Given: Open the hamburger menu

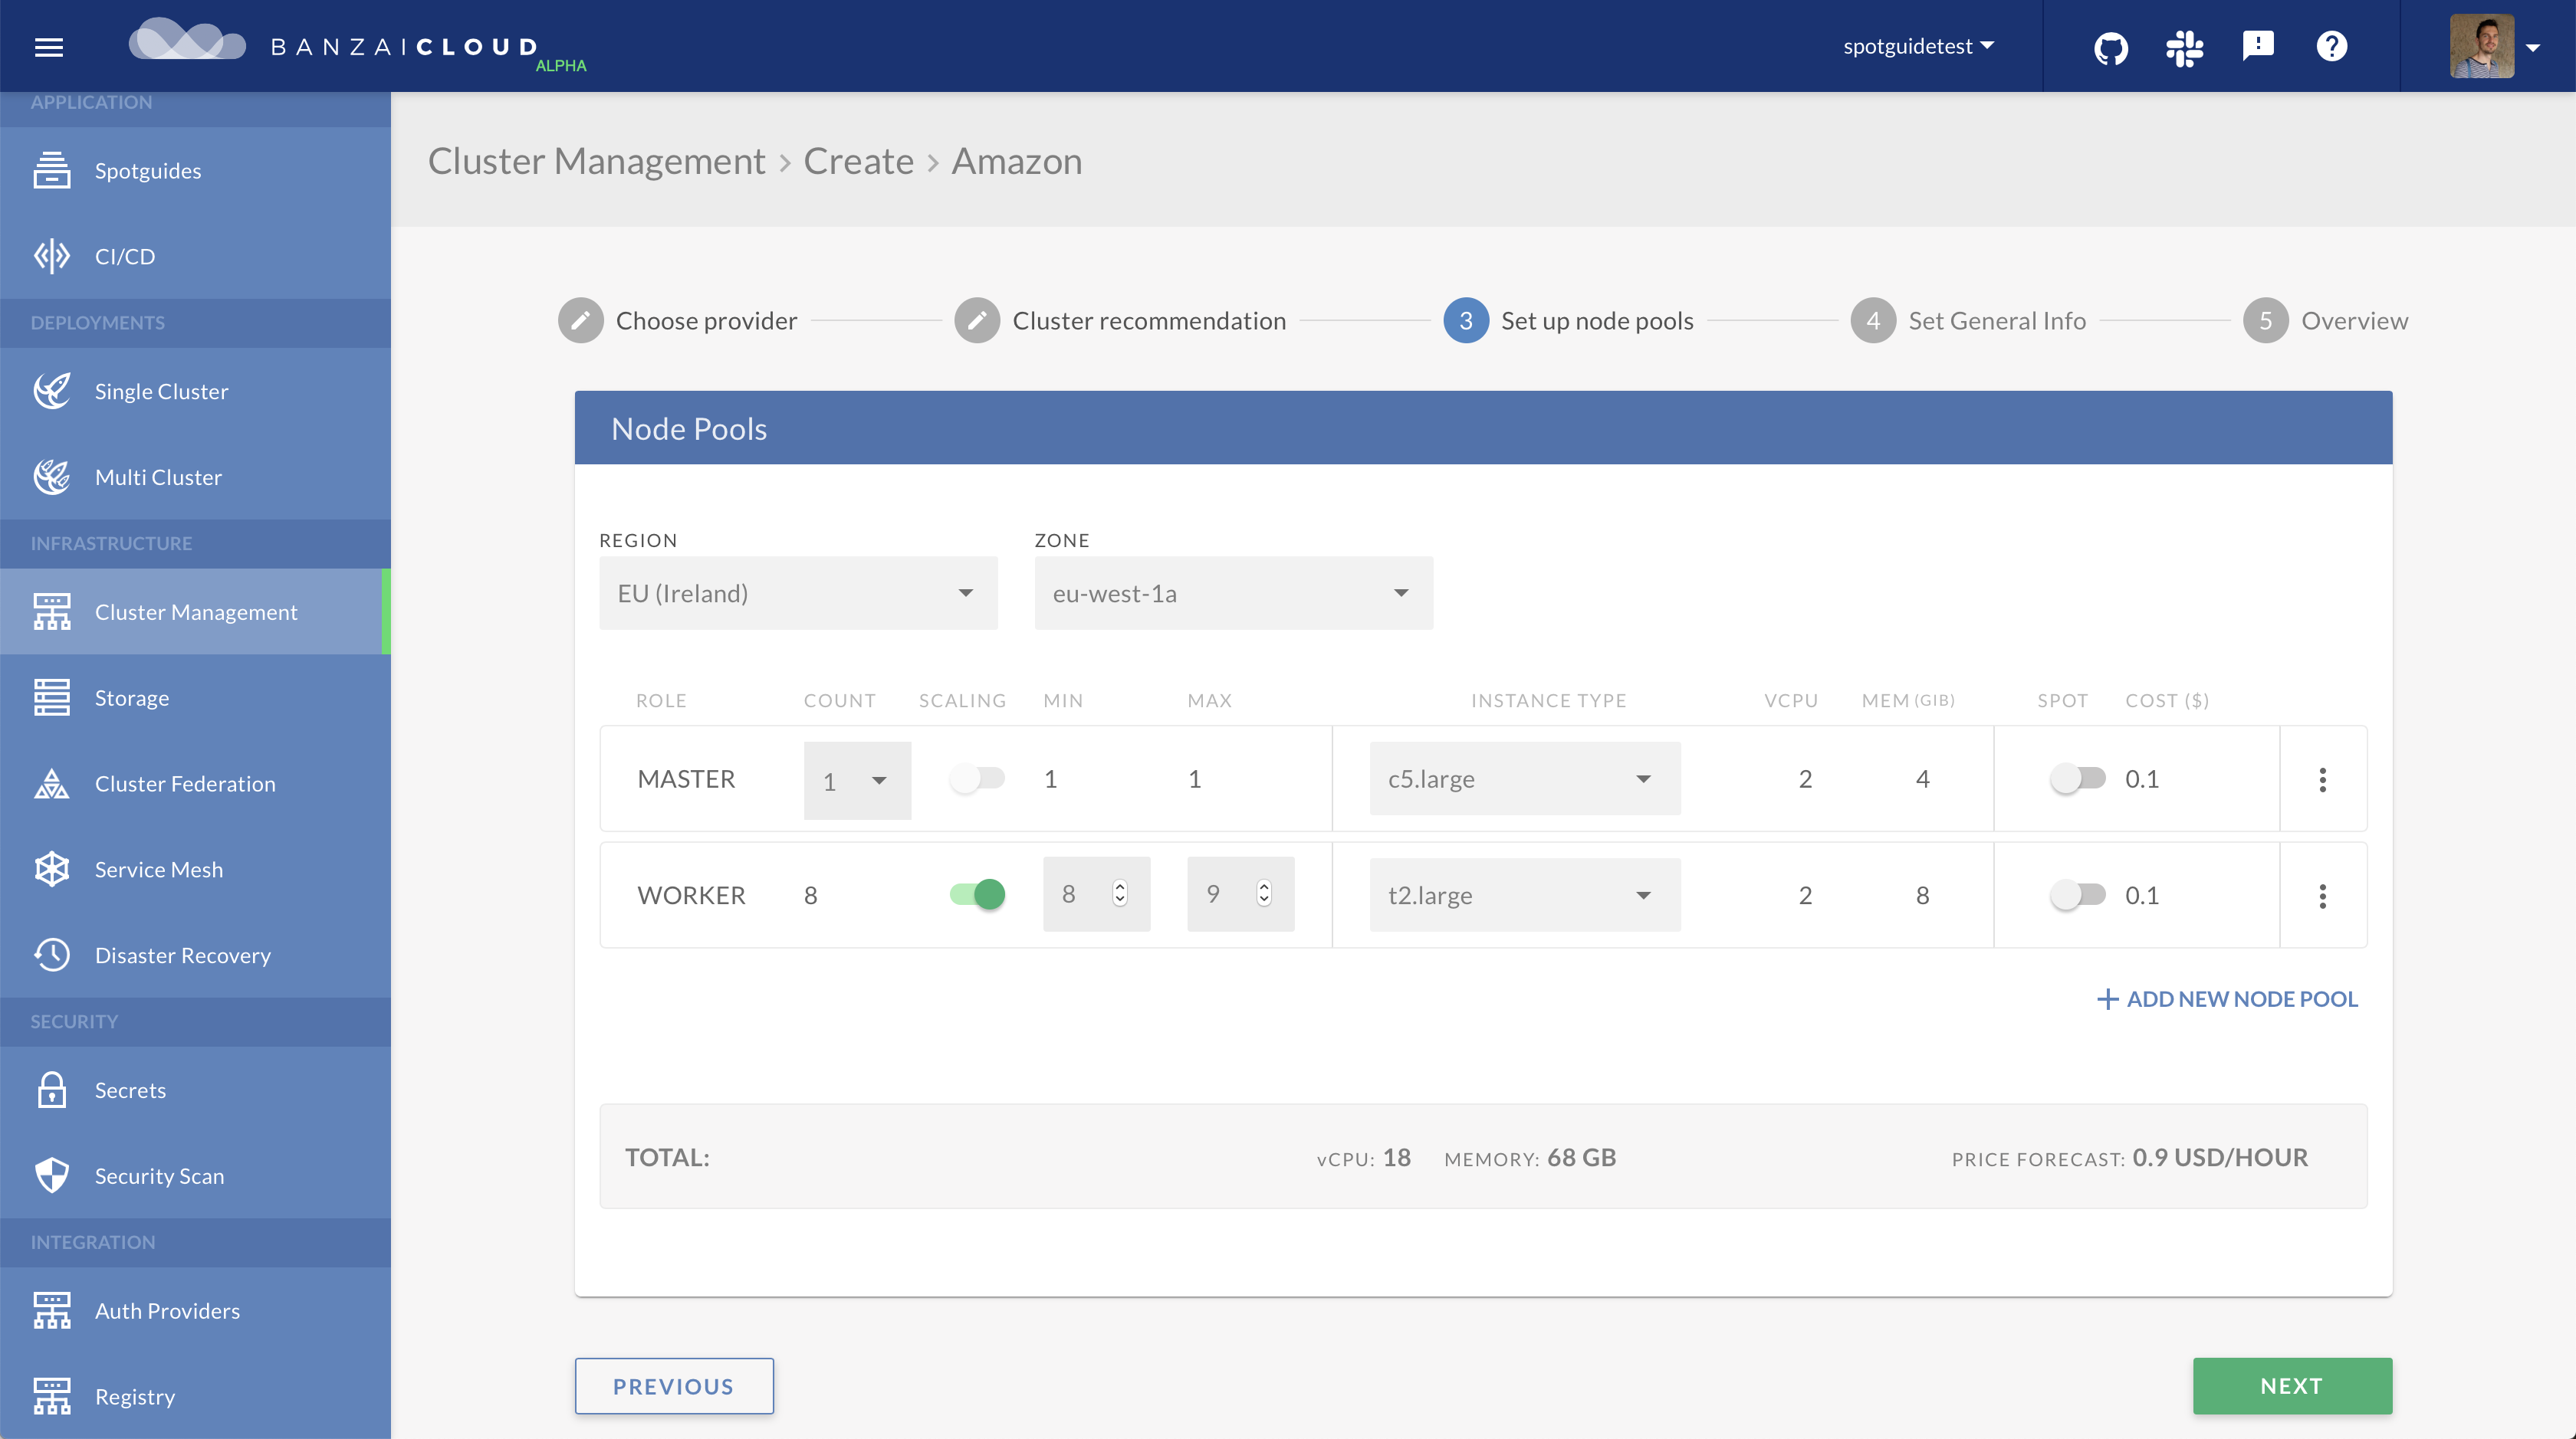Looking at the screenshot, I should (x=49, y=47).
